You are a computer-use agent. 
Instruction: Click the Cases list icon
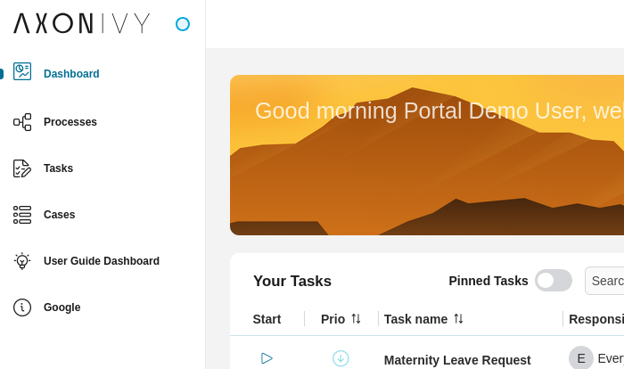point(22,215)
